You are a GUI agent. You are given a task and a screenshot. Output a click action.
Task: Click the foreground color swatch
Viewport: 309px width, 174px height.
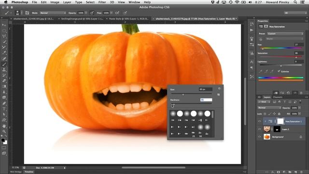point(3,140)
